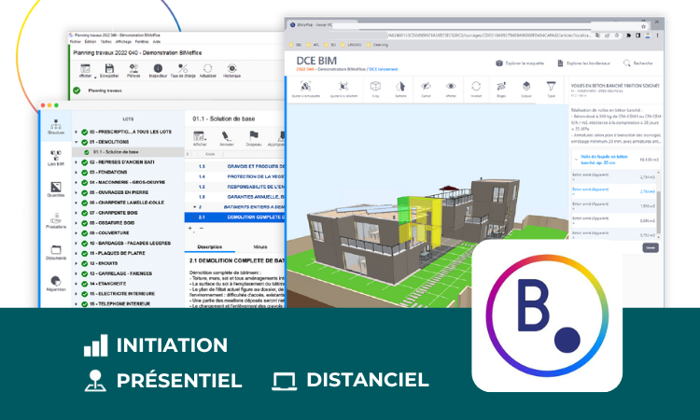Expand lot 10 - BARDAGES - FACADES LEGERES
The image size is (700, 420).
tap(77, 244)
